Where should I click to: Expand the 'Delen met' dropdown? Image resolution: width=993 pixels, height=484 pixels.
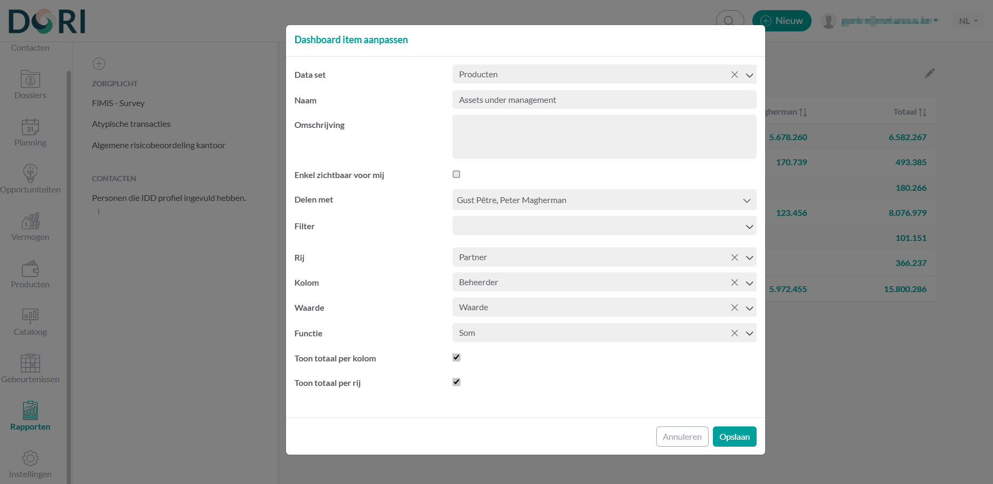(746, 200)
